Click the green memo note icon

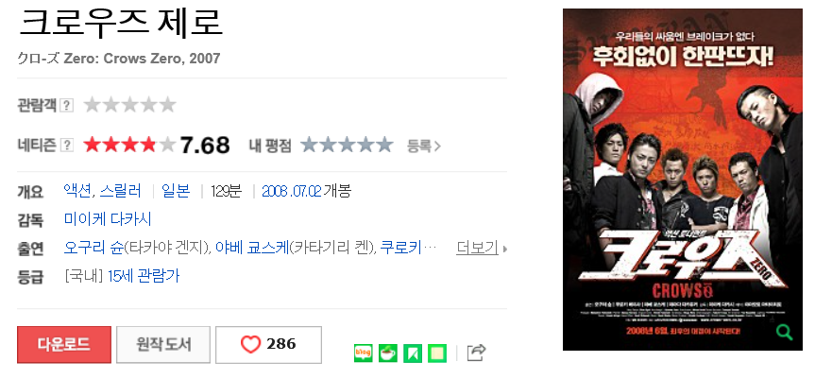pyautogui.click(x=437, y=353)
